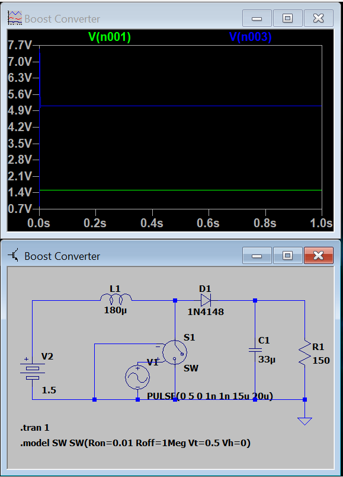
Task: Click the D1 component name label
Action: point(205,289)
